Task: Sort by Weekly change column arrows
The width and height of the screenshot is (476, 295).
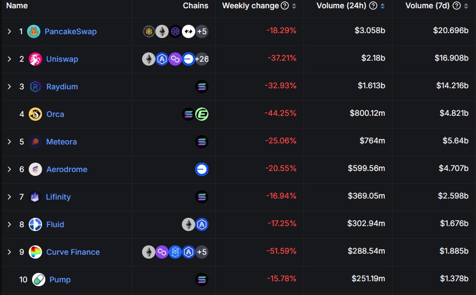Action: tap(294, 6)
